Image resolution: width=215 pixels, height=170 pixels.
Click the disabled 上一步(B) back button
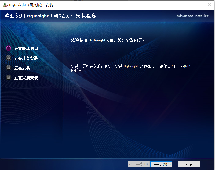point(138,164)
